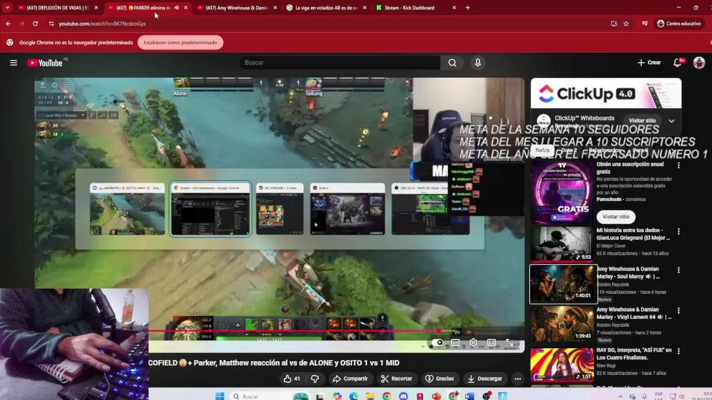Switch to DEFLEXIÓN DE VIGAS tab
This screenshot has height=400, width=712.
point(58,8)
